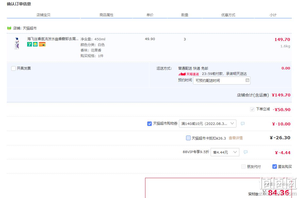The height and width of the screenshot is (198, 299).
Task: Open the shampoo product thumbnail
Action: tap(17, 43)
